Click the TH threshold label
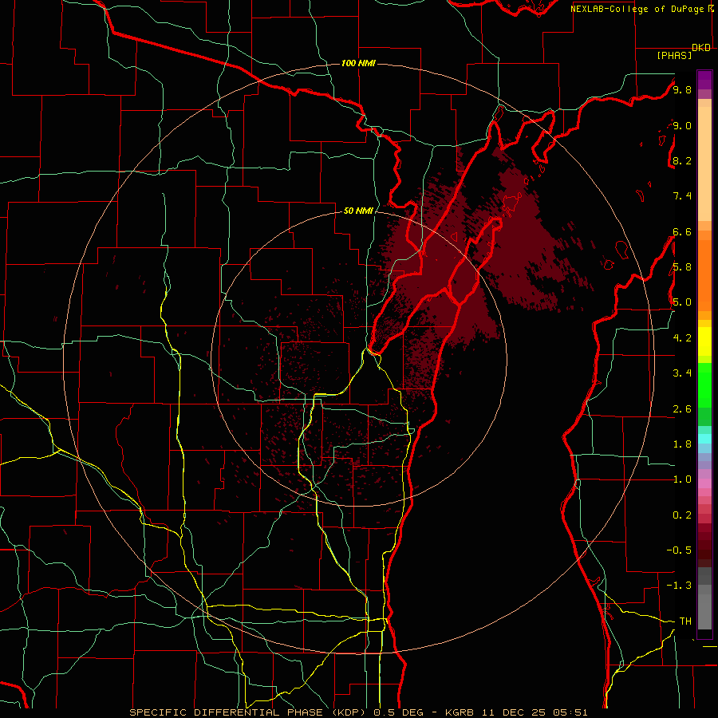 click(x=685, y=621)
